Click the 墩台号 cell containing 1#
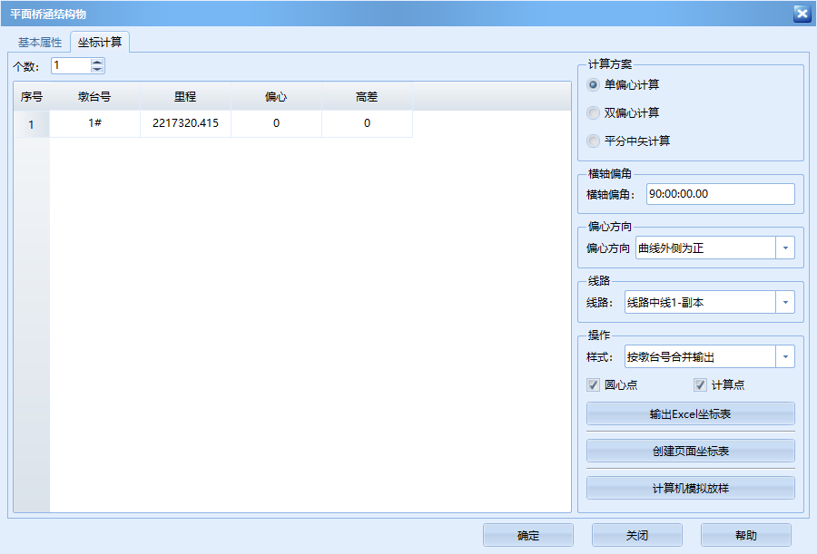Image resolution: width=817 pixels, height=554 pixels. (x=97, y=122)
